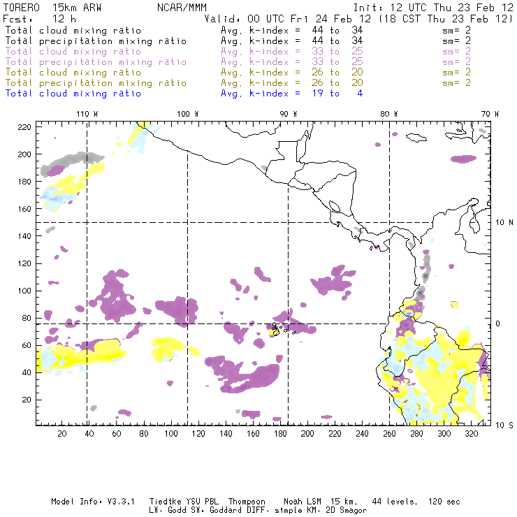Select the blue 'Avg. k-index = 19 to 4' value

point(292,94)
